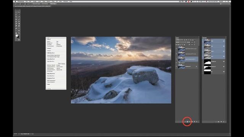This screenshot has height=137, width=244.
Task: Click the Refine Edge button
Action: pyautogui.click(x=53, y=4)
